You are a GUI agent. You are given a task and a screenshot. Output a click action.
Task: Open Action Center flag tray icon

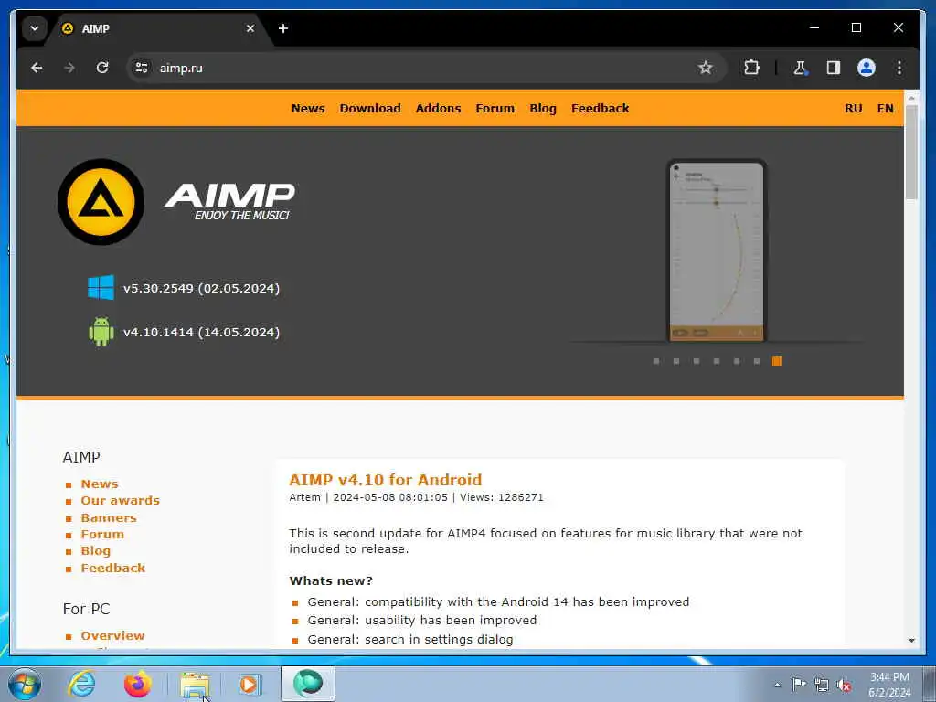799,685
